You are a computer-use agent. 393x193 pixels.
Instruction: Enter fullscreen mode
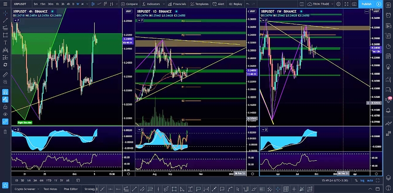click(x=346, y=4)
